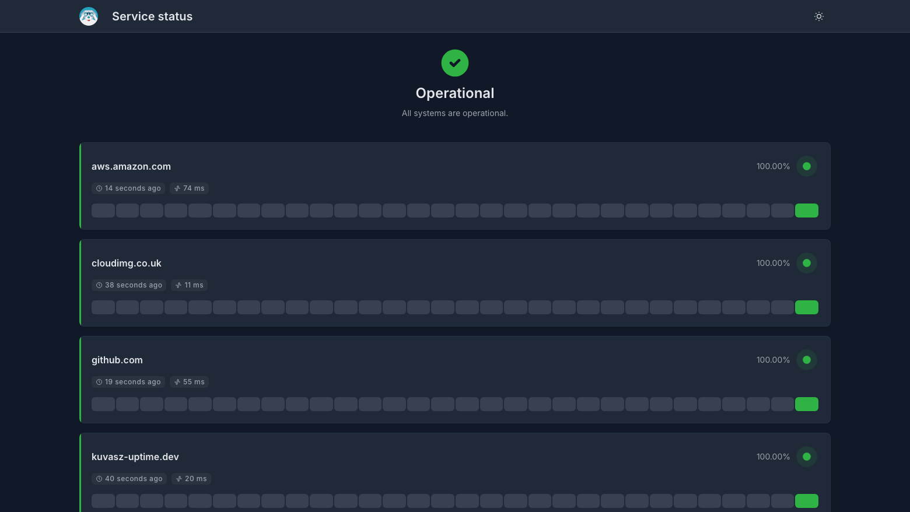The image size is (910, 512).
Task: Click 100.00% uptime value for kuvasz-uptime.dev
Action: coord(773,457)
